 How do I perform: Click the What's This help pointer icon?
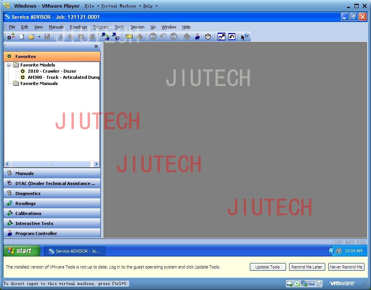(245, 37)
